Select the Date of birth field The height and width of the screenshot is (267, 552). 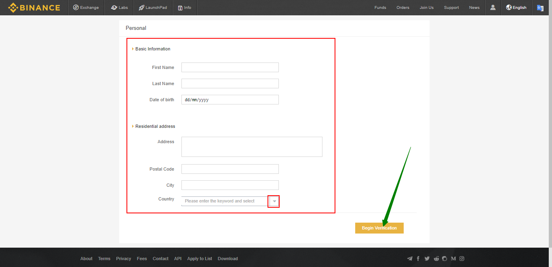tap(230, 100)
